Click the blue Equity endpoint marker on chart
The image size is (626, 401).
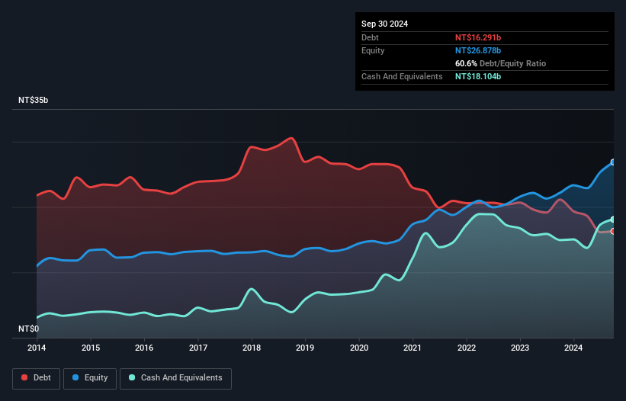click(x=613, y=162)
